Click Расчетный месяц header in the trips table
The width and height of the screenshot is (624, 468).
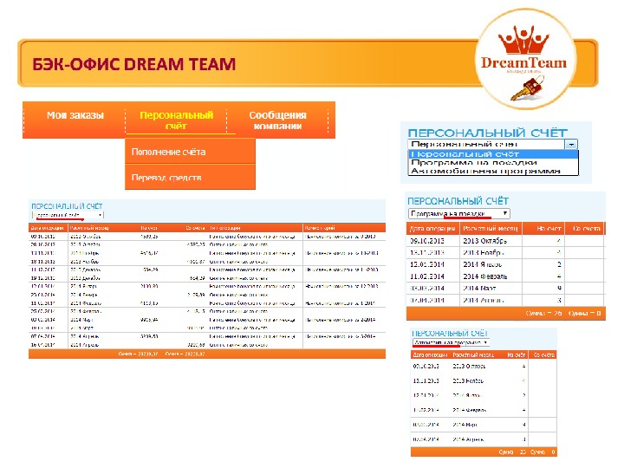tap(491, 229)
